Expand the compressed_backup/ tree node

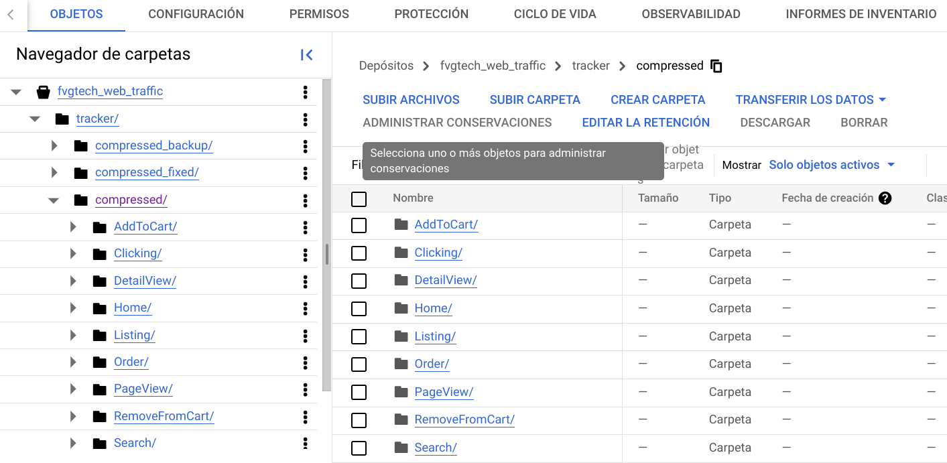tap(54, 145)
